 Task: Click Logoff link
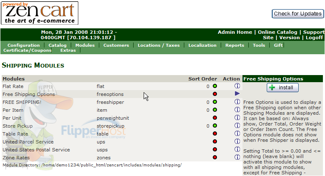click(314, 38)
